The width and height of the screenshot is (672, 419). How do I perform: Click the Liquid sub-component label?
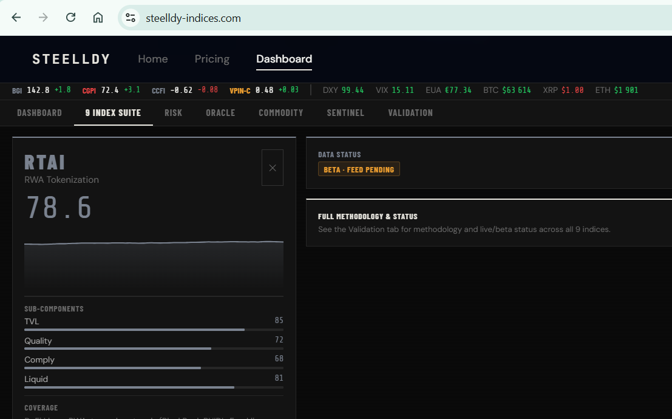click(36, 379)
